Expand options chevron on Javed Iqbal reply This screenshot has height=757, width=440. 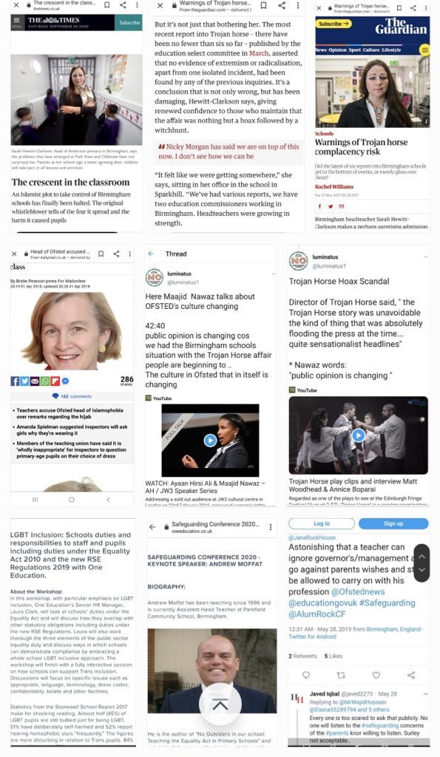tap(425, 693)
